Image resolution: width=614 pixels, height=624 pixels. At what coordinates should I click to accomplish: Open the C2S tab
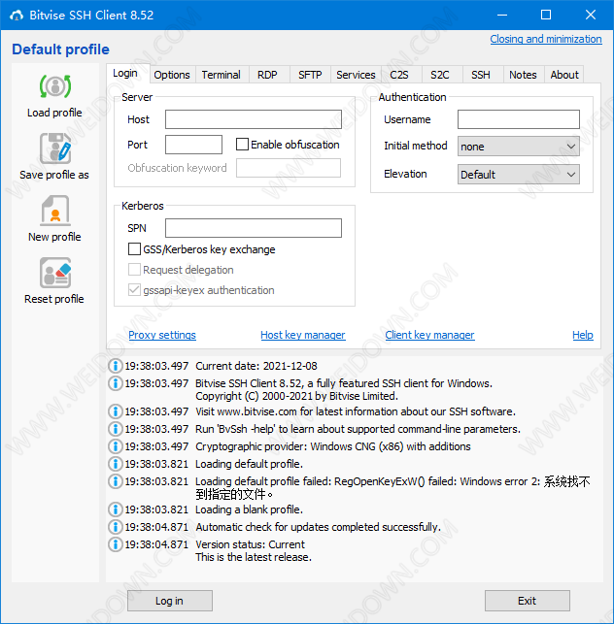[x=399, y=75]
